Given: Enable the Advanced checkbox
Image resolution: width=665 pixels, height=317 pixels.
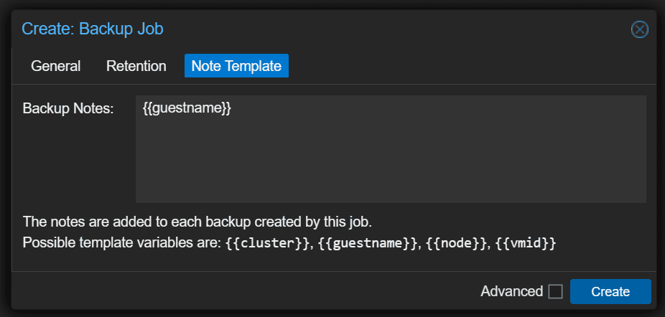Looking at the screenshot, I should [555, 292].
